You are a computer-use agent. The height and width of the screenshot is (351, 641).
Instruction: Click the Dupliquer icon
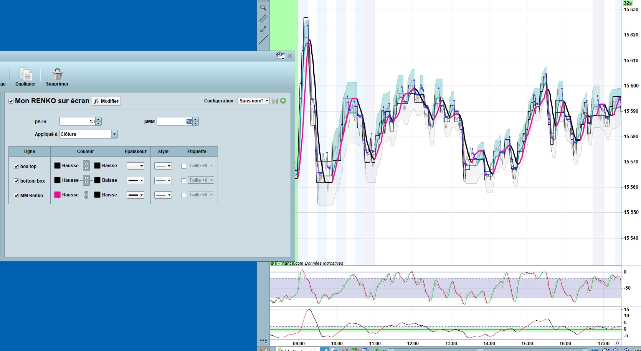click(x=26, y=74)
